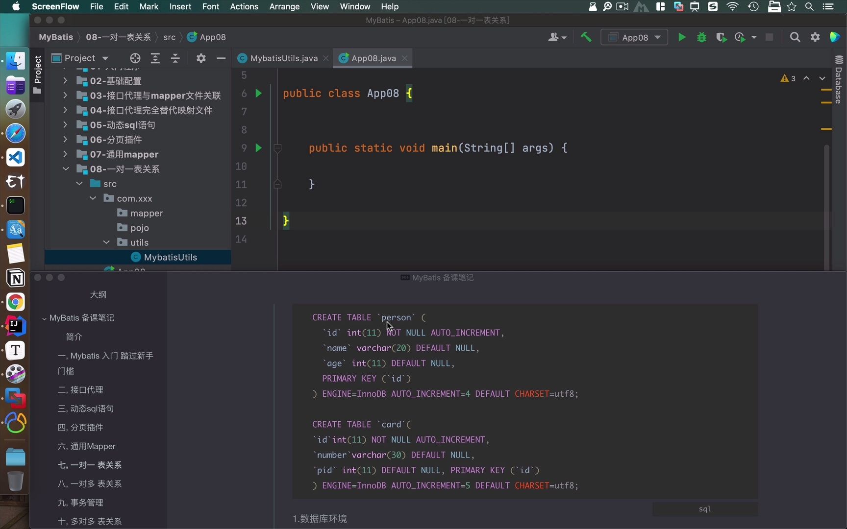Screen dimensions: 847x529
Task: Expand the 05-动态sql语句 folder
Action: coord(65,125)
